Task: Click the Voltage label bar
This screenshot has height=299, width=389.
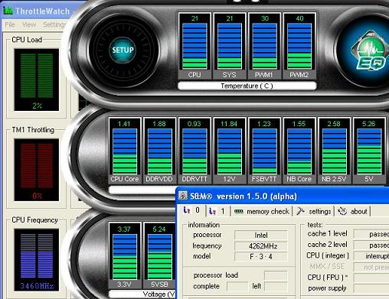Action: coord(142,294)
